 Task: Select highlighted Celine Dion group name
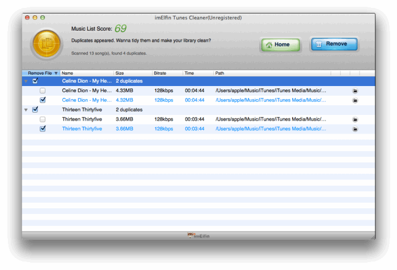tap(87, 81)
